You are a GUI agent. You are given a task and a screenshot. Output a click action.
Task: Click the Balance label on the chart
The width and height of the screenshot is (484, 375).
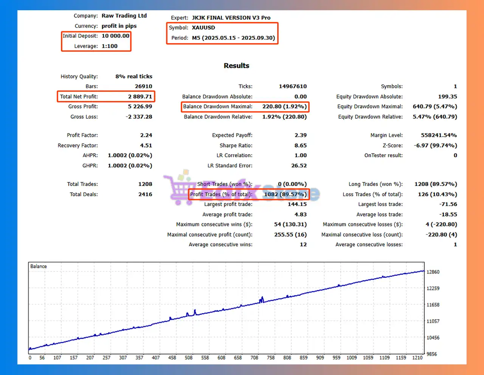pyautogui.click(x=39, y=267)
